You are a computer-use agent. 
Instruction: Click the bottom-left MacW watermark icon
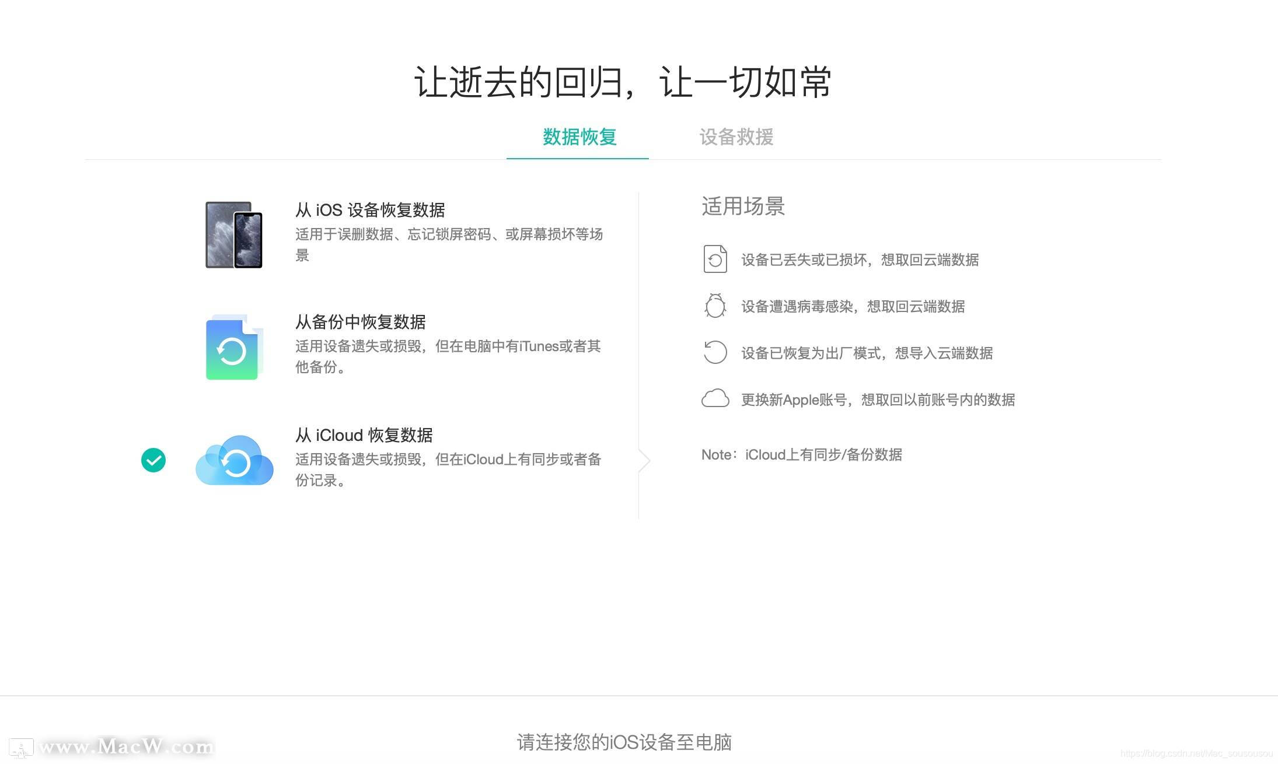click(x=22, y=747)
